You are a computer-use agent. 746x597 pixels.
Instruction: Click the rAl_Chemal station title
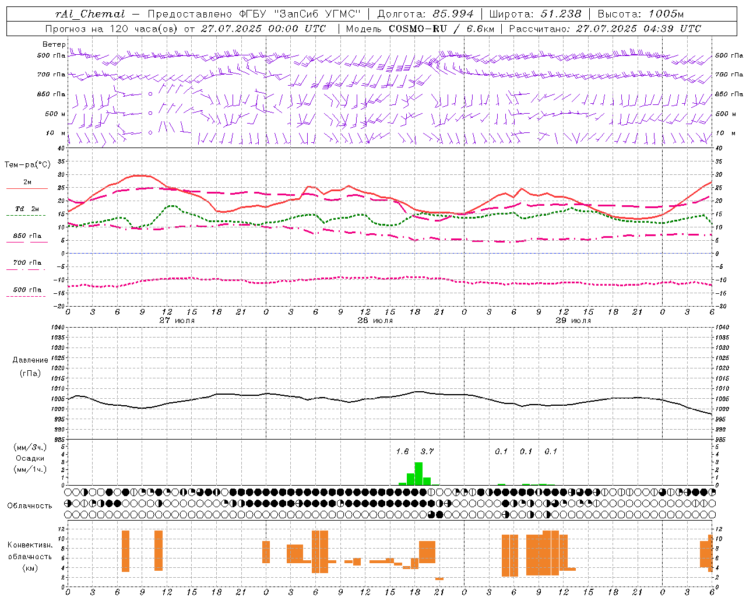pyautogui.click(x=90, y=14)
